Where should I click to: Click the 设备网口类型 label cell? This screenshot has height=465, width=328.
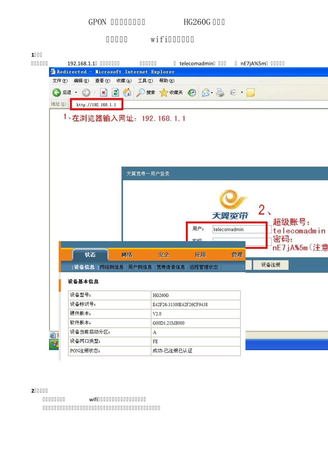tap(110, 341)
